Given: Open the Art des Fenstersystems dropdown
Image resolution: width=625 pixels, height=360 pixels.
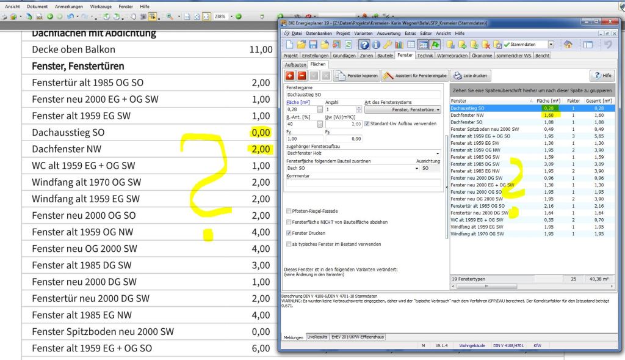Looking at the screenshot, I should (403, 109).
